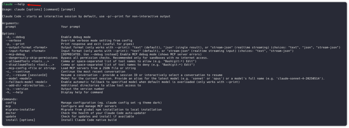This screenshot has height=128, width=349.
Task: Click the 'migrate-installer' command
Action: coord(20,110)
